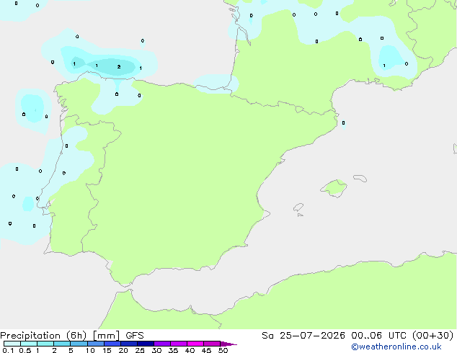The image size is (457, 353).
Task: Click the 30–35 mm purple legend swatch
Action: pos(162,344)
